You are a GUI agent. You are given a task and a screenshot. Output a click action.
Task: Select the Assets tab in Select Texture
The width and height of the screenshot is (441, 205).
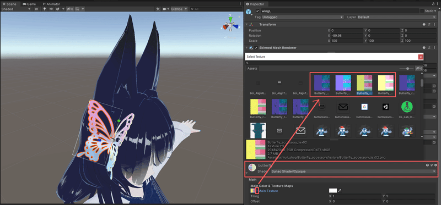pos(252,69)
